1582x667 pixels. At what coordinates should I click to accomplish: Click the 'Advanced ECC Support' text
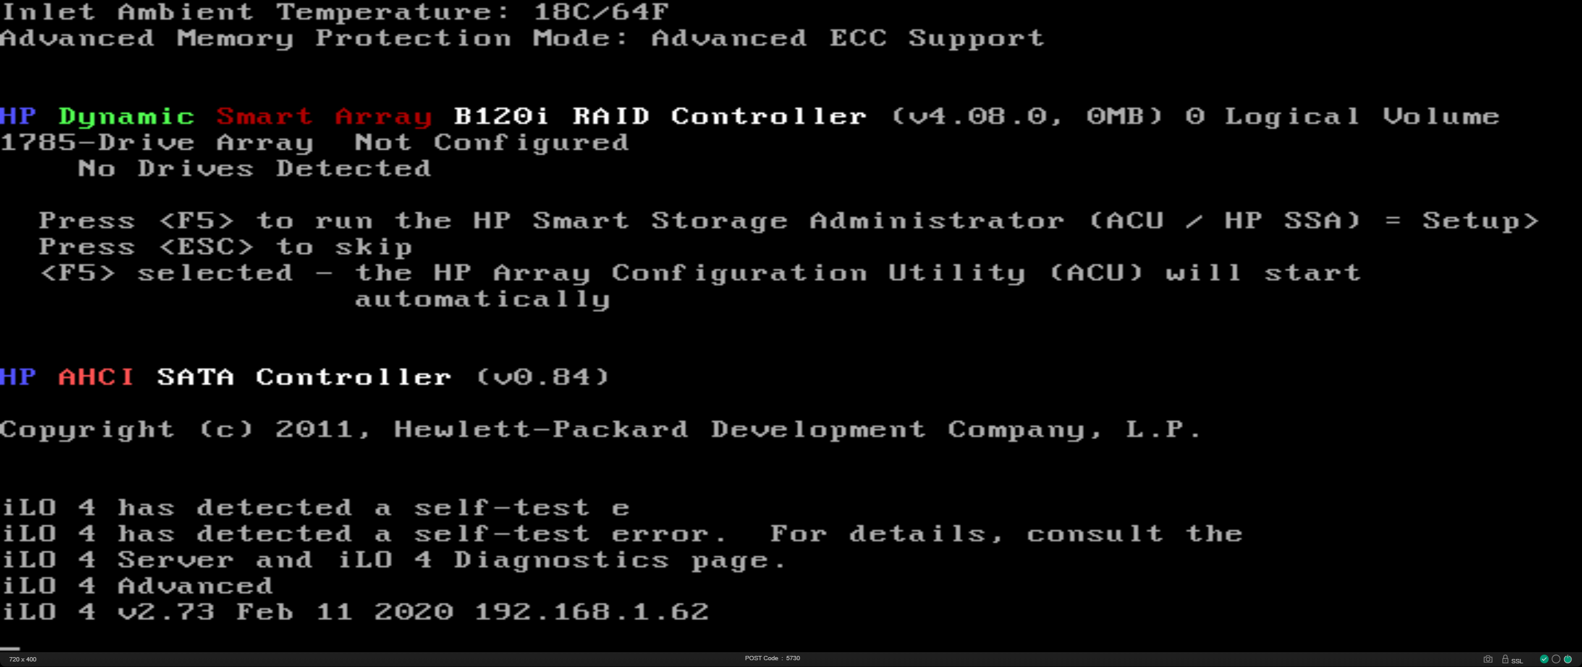[847, 38]
